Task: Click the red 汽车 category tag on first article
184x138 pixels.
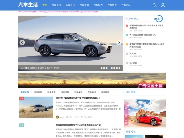Action: [x=21, y=98]
